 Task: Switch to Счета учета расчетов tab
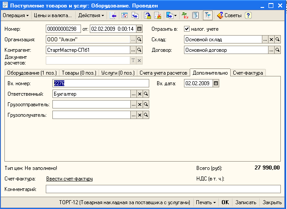point(163,73)
